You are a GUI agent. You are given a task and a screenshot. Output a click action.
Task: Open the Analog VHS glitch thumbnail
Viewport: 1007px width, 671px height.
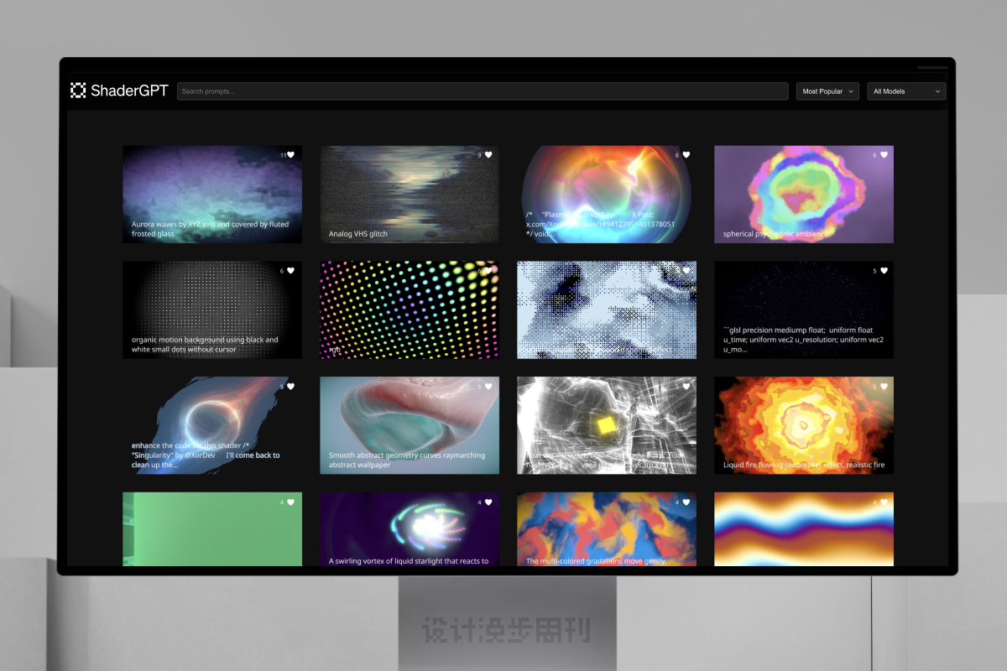click(410, 195)
